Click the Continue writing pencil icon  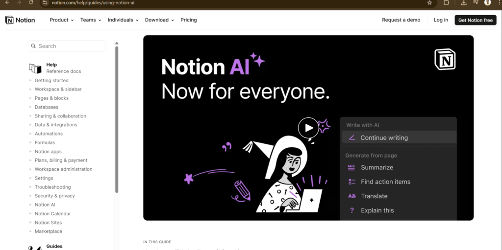[352, 138]
